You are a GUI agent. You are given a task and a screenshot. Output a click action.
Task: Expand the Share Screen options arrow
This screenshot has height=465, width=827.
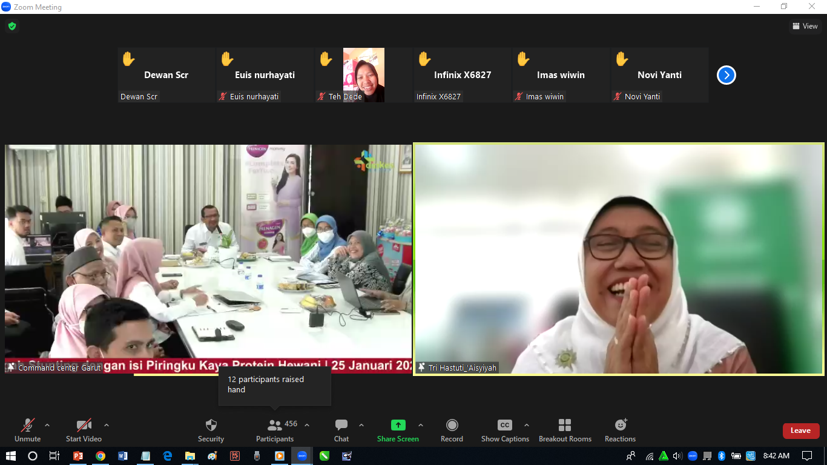421,425
